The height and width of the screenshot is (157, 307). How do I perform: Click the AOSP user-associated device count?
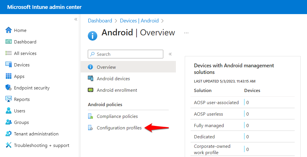point(248,102)
